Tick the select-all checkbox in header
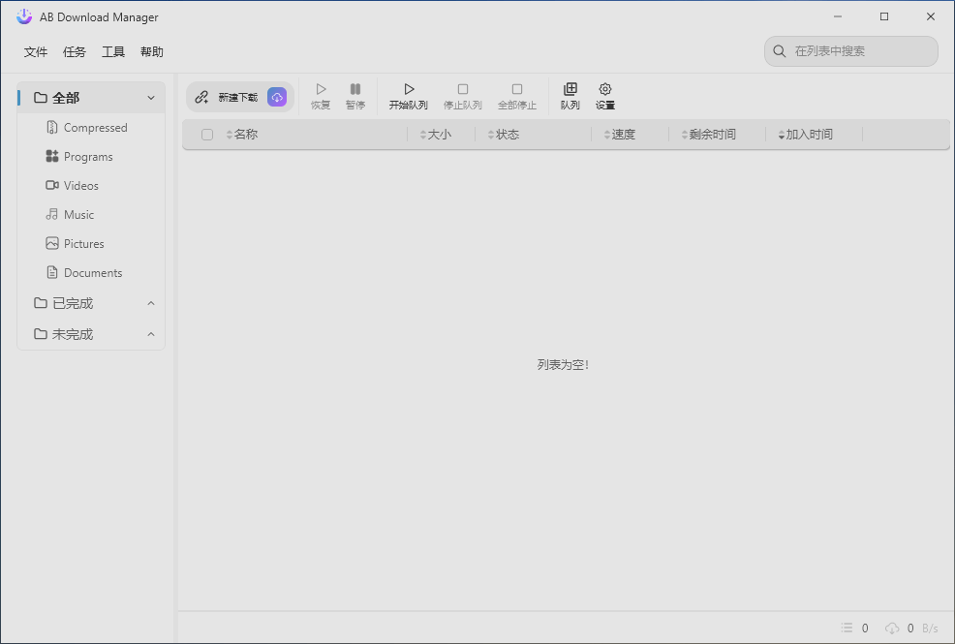 (207, 135)
